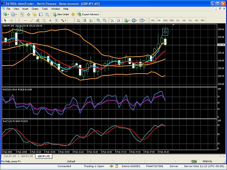227x170 pixels.
Task: Click the lock icon in status bar
Action: click(117, 166)
